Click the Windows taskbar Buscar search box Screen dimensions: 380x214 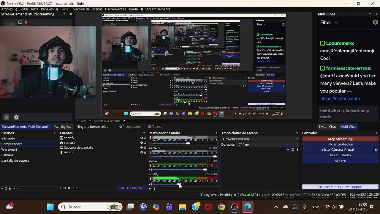(91, 207)
